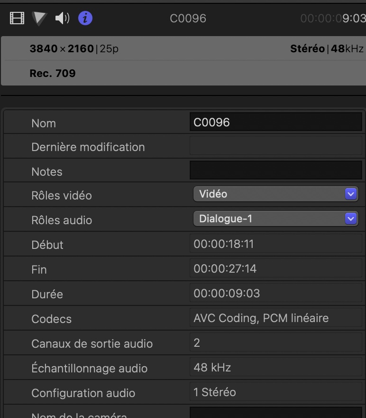The width and height of the screenshot is (366, 418).
Task: Click the Fin timecode value
Action: tap(275, 269)
